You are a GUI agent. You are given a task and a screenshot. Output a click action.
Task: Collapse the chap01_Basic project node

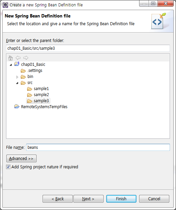(11, 65)
